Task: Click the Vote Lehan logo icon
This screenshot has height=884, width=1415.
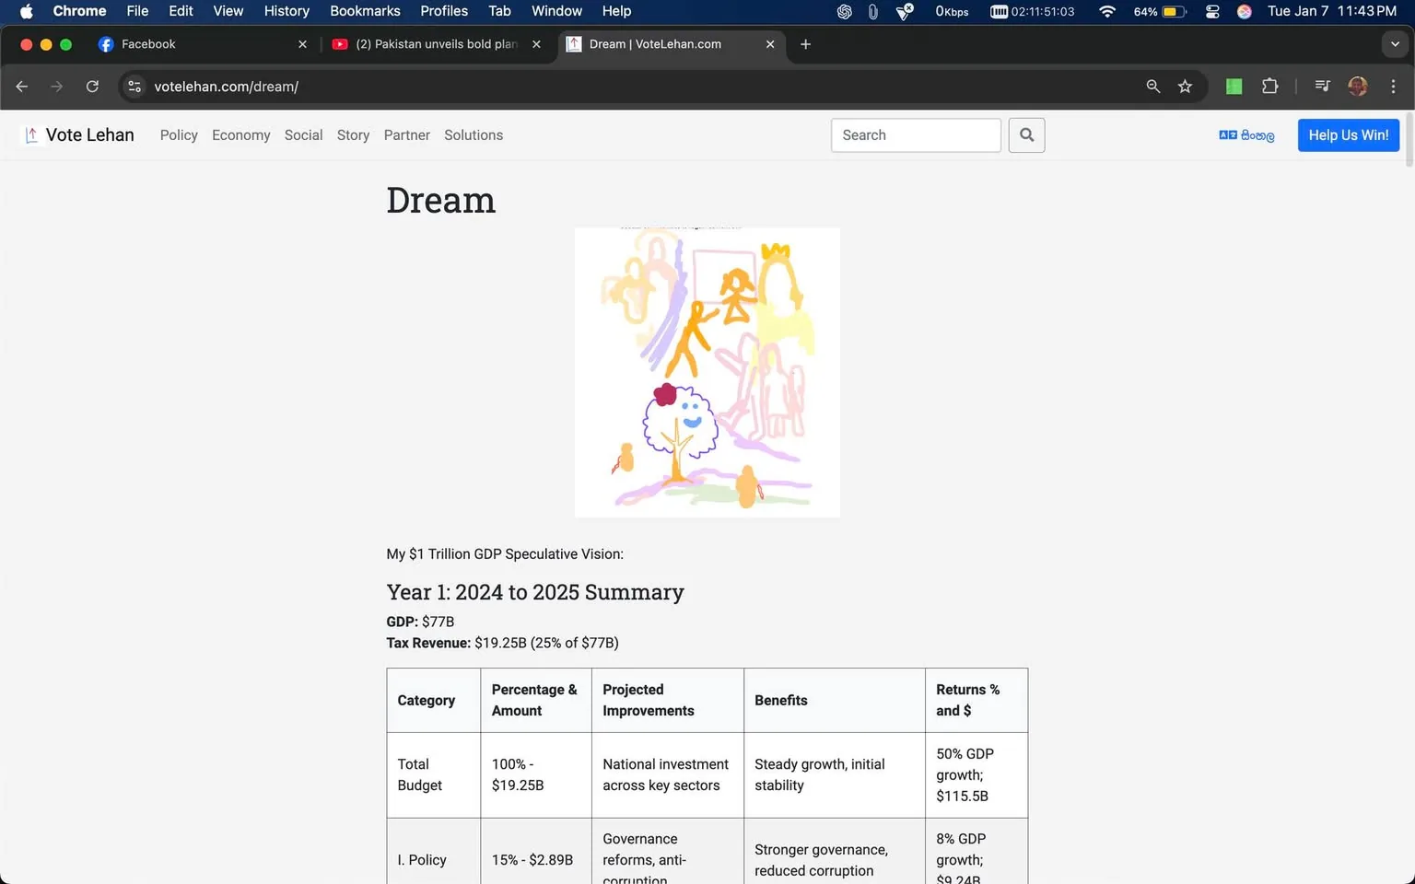Action: 30,134
